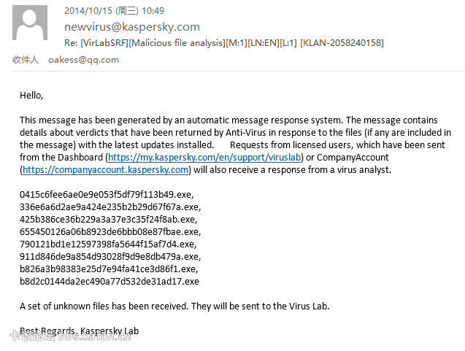Click the sentence about unknown files received
Screen dimensions: 465x351
click(174, 306)
